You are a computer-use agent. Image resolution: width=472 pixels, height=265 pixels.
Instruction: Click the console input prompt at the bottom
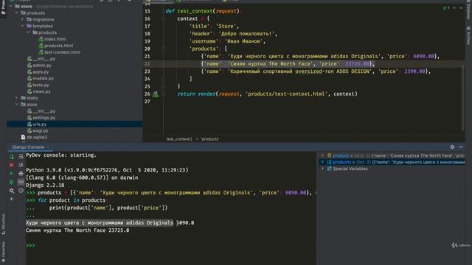(x=30, y=245)
